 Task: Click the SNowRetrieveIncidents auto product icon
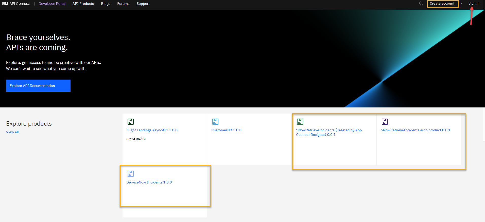pyautogui.click(x=385, y=122)
